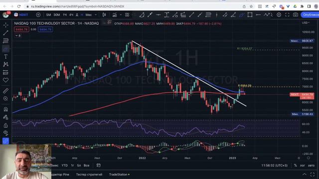Select the line drawing tool in left sidebar
The width and height of the screenshot is (319, 179).
coord(5,33)
